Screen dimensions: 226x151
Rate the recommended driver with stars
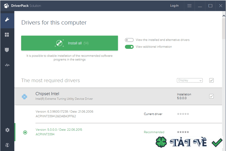pos(183,132)
